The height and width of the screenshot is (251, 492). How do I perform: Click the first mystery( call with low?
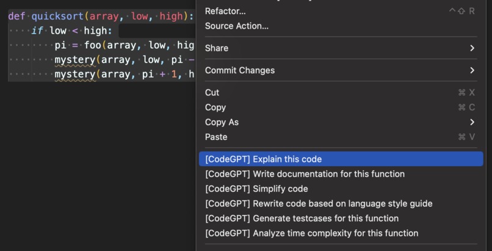78,60
